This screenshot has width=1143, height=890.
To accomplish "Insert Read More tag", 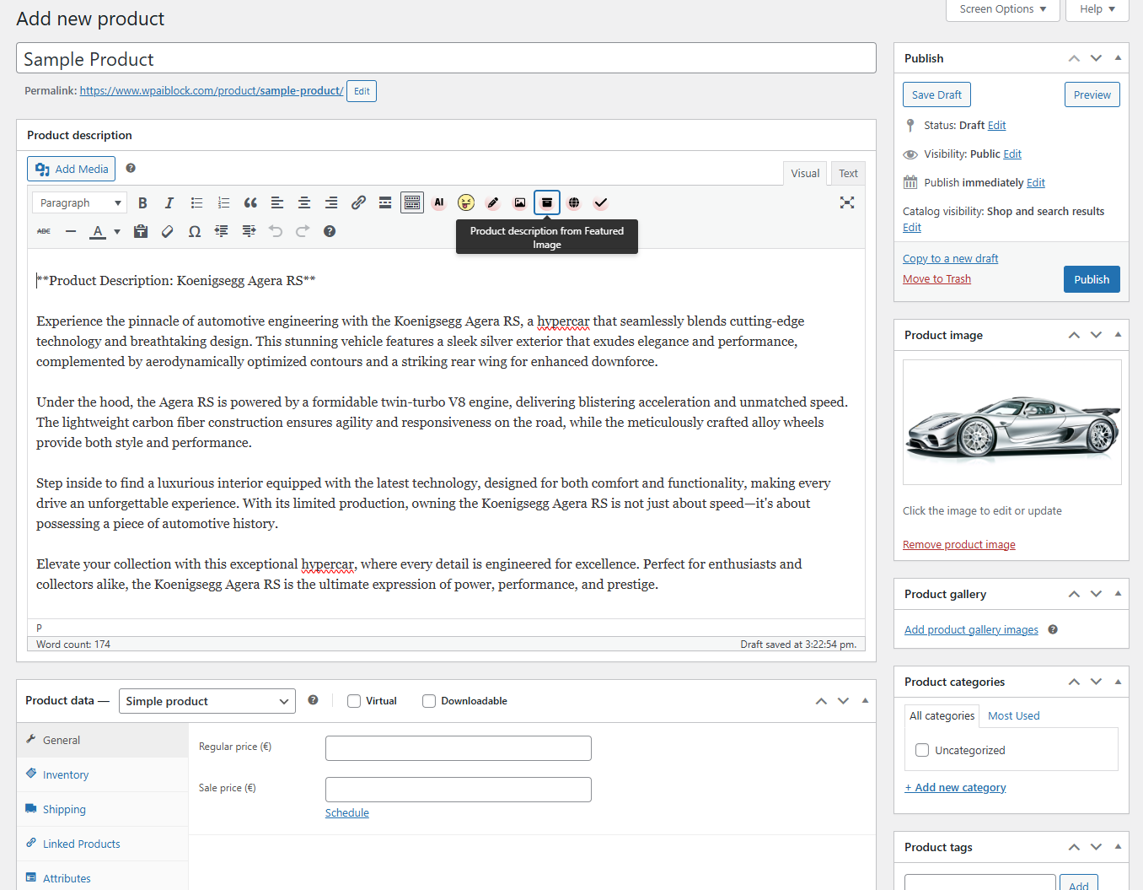I will tap(385, 202).
